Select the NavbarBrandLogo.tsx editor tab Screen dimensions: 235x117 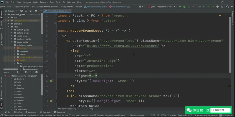click(57, 11)
